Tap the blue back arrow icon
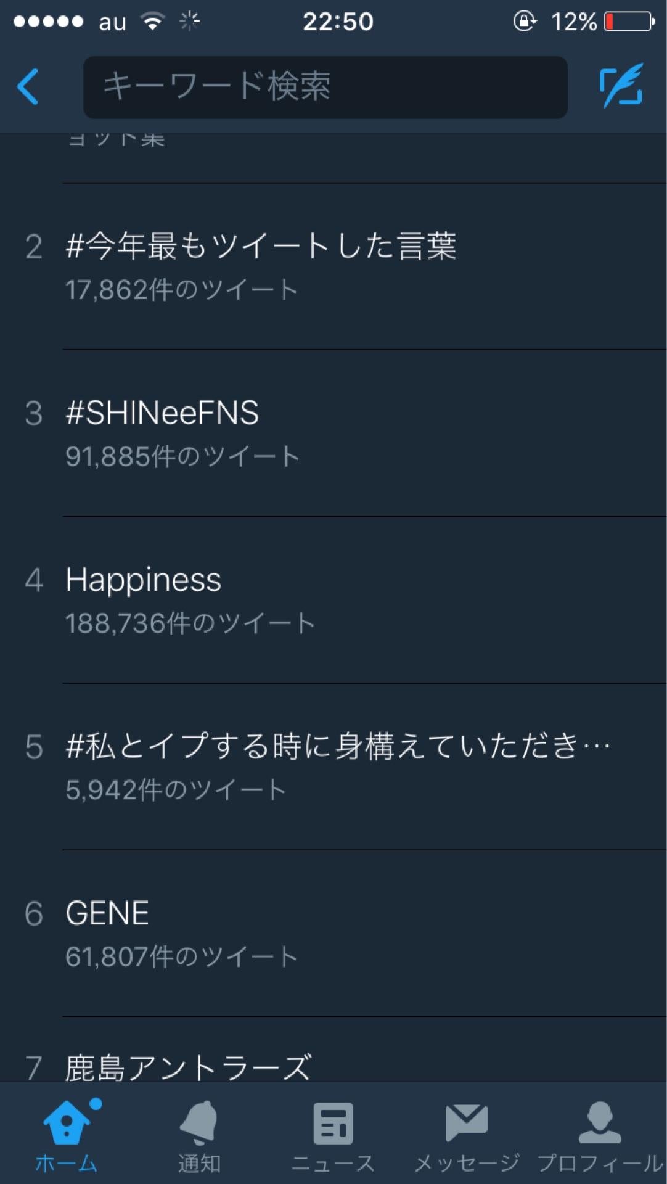The width and height of the screenshot is (667, 1184). click(28, 86)
